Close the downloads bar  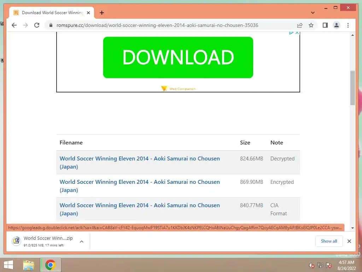click(349, 241)
